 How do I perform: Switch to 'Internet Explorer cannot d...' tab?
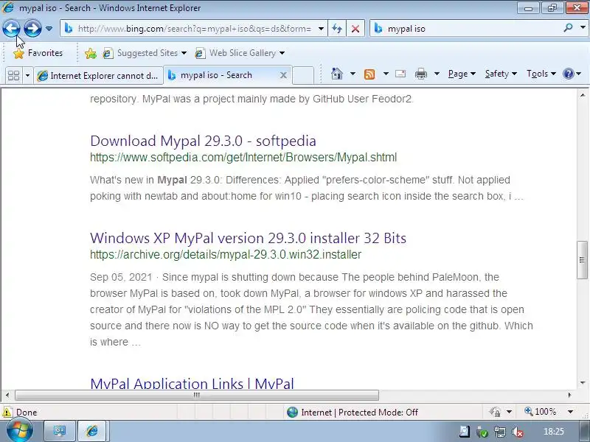pos(99,76)
